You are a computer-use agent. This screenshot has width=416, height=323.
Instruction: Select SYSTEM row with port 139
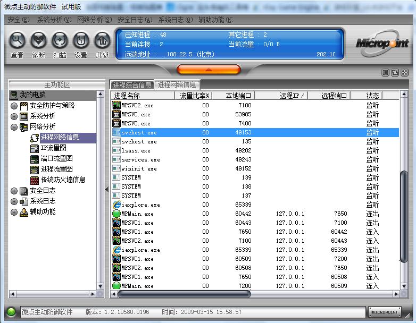point(255,177)
